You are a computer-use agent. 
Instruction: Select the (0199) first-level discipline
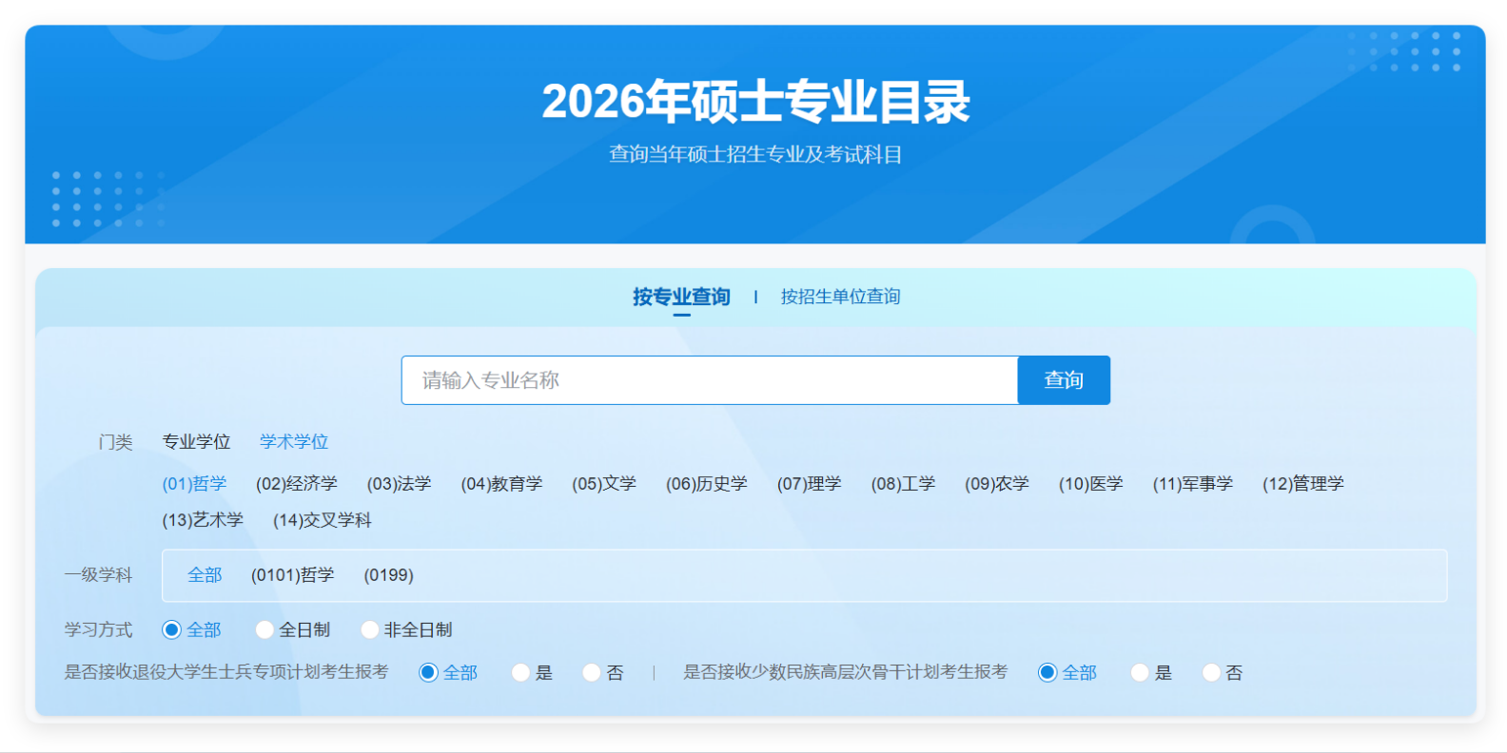(389, 575)
